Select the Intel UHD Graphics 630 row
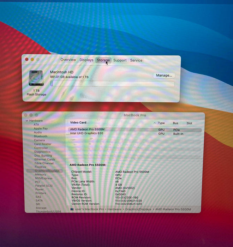Image resolution: width=233 pixels, height=247 pixels. click(135, 133)
